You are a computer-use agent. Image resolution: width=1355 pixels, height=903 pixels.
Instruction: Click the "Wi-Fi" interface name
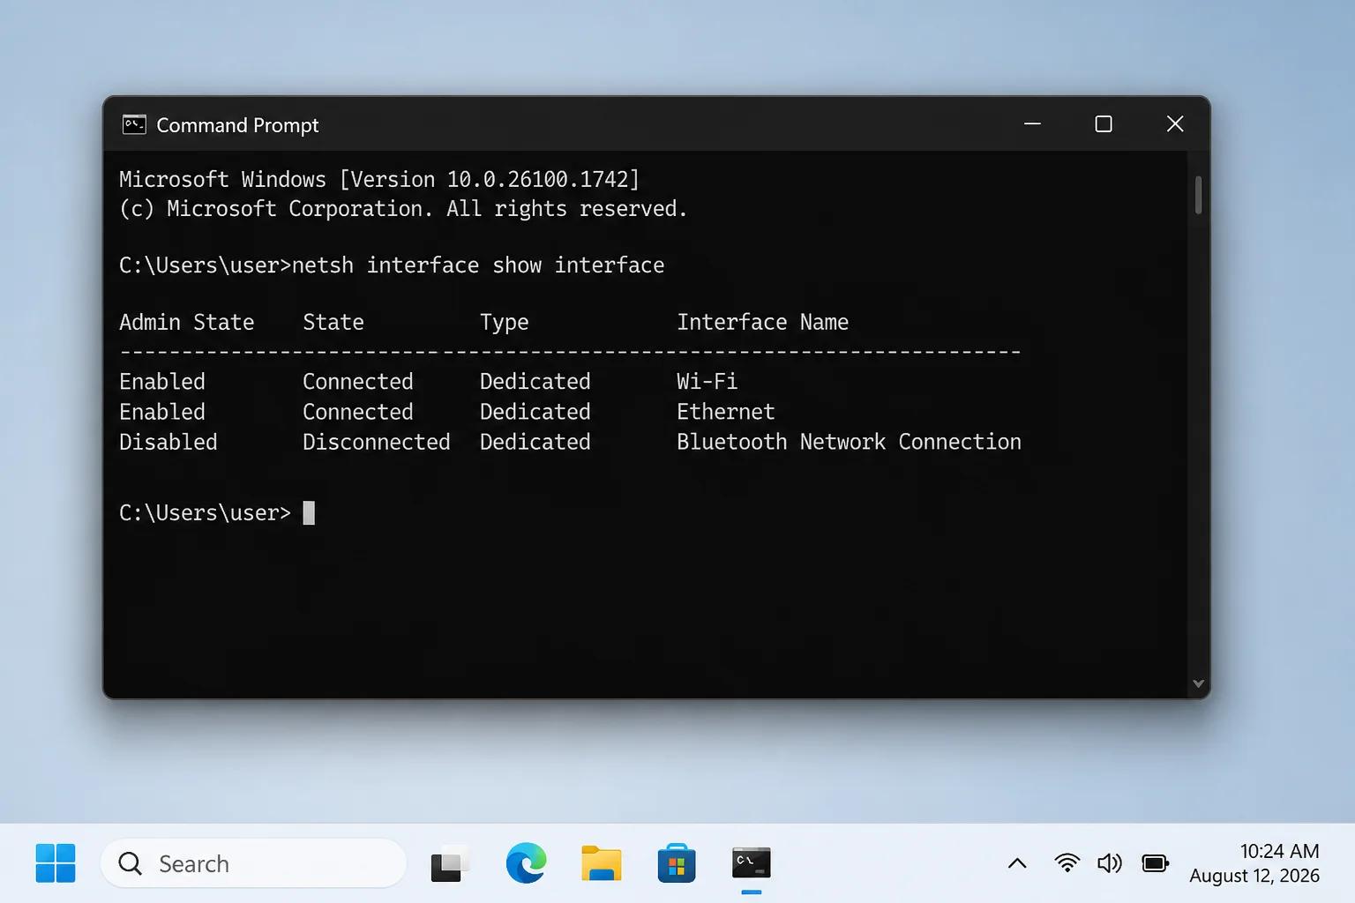[707, 382]
